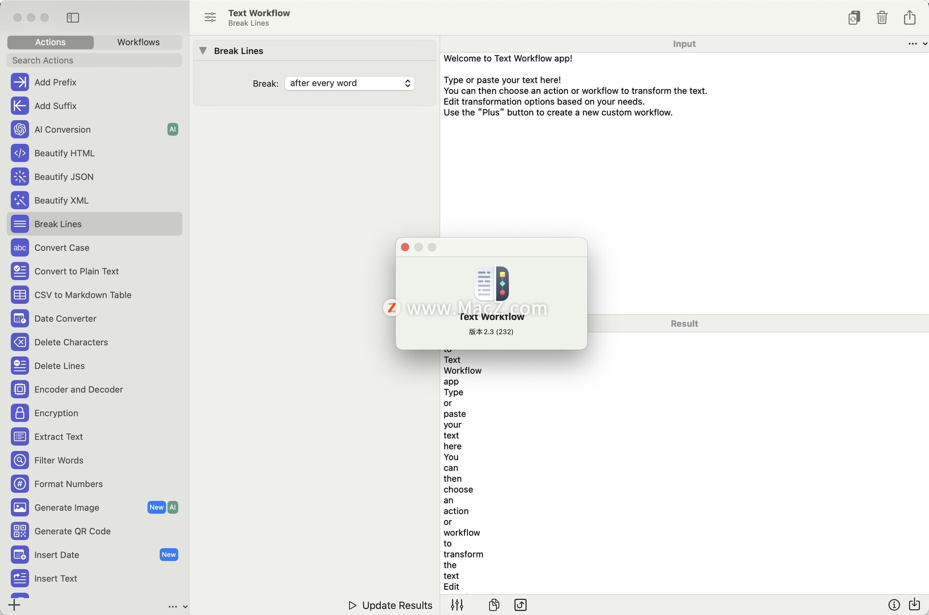Toggle the sidebar with the toolbar icon

click(73, 18)
